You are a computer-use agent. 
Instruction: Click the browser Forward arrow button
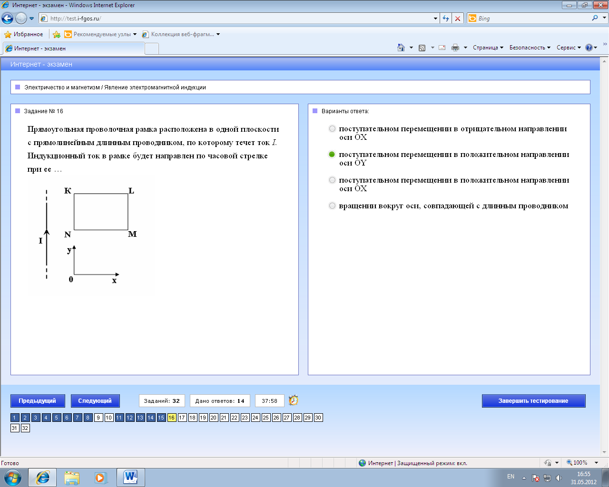[21, 19]
